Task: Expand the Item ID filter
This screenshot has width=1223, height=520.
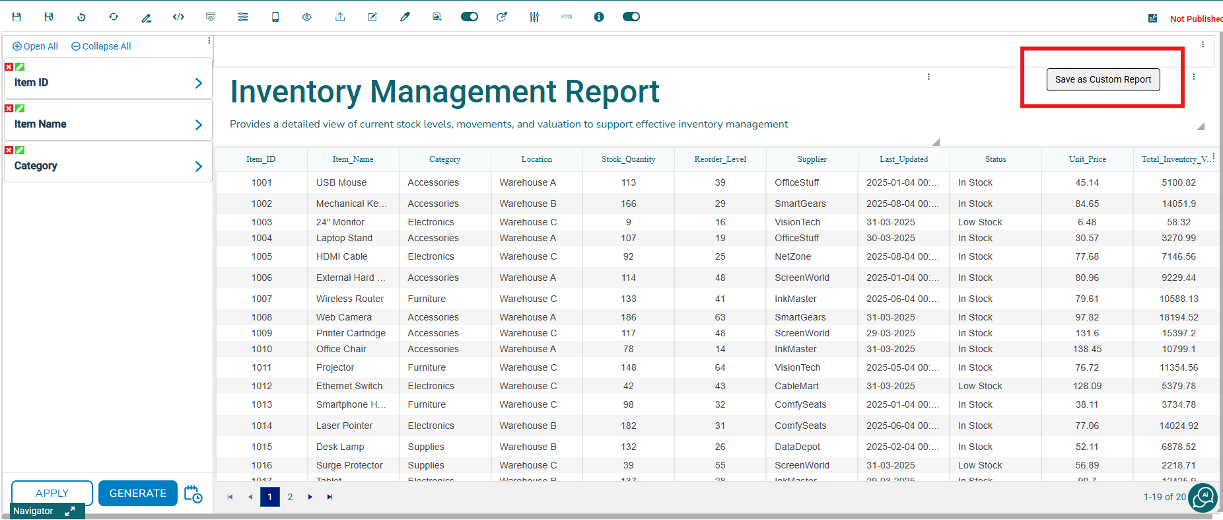Action: click(198, 83)
